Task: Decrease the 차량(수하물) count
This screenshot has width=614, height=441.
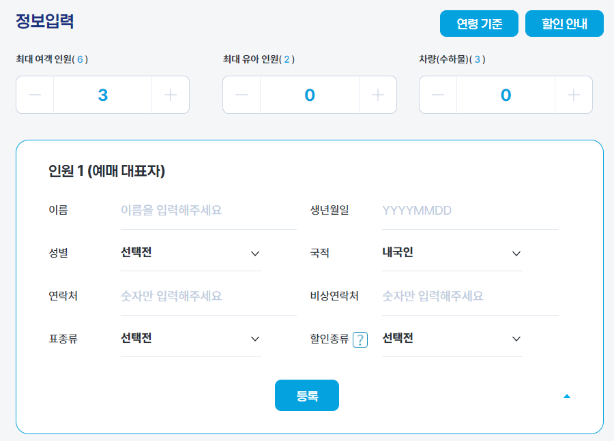Action: point(437,95)
